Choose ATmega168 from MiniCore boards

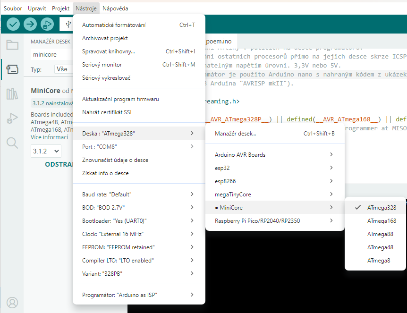click(x=382, y=220)
